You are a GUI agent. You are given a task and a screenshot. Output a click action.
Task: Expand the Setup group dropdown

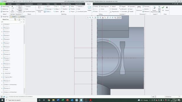coord(5,14)
